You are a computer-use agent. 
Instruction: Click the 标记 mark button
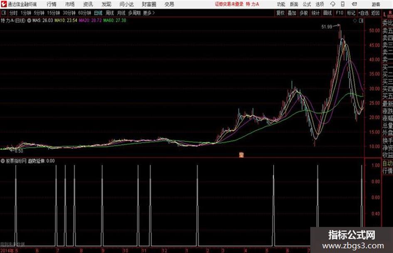351,13
